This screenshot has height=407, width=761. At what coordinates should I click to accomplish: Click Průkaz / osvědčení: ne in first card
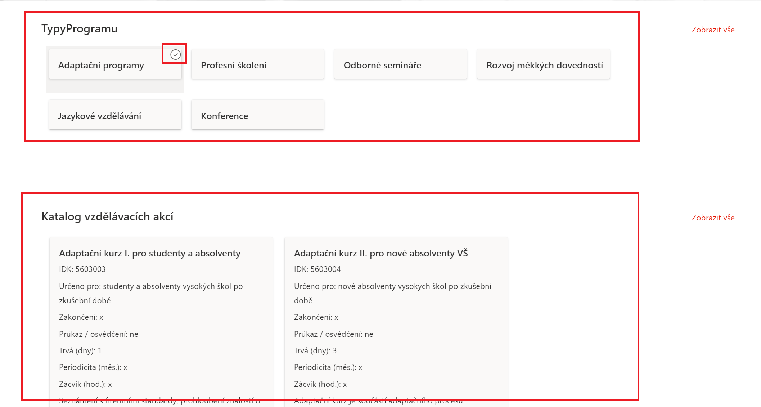[x=98, y=334]
